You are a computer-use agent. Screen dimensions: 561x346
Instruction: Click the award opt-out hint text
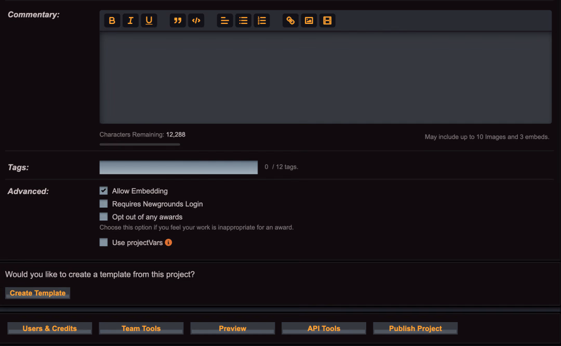196,227
